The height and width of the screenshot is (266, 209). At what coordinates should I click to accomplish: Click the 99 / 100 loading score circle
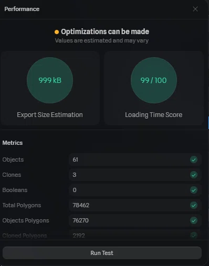(154, 80)
